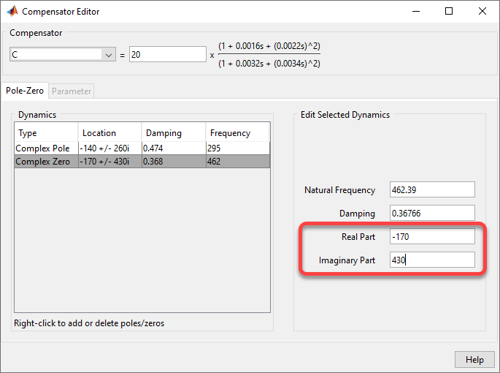Click the compensator gain field showing 20

click(167, 55)
